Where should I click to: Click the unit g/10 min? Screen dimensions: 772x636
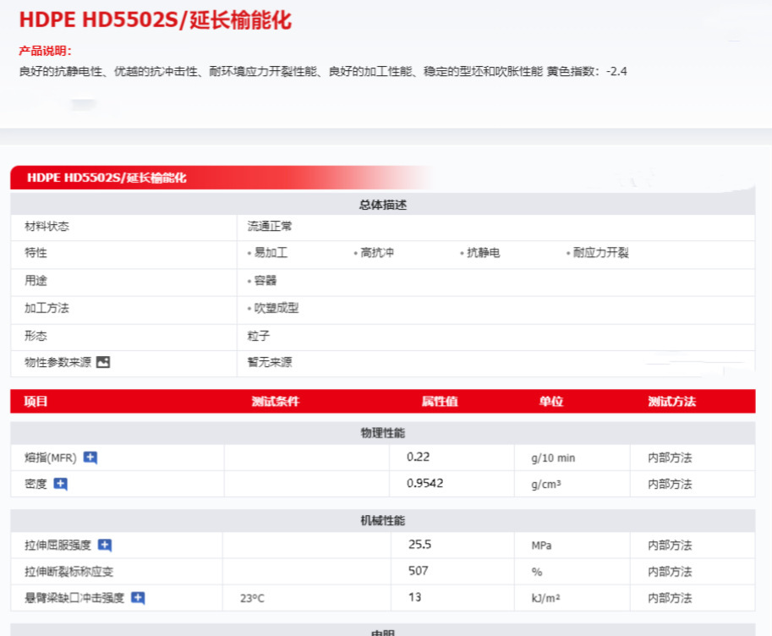(x=553, y=458)
